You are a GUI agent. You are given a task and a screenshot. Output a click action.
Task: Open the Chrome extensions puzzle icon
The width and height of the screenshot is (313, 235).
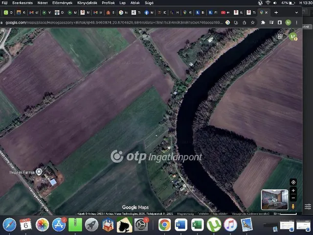[x=263, y=23]
